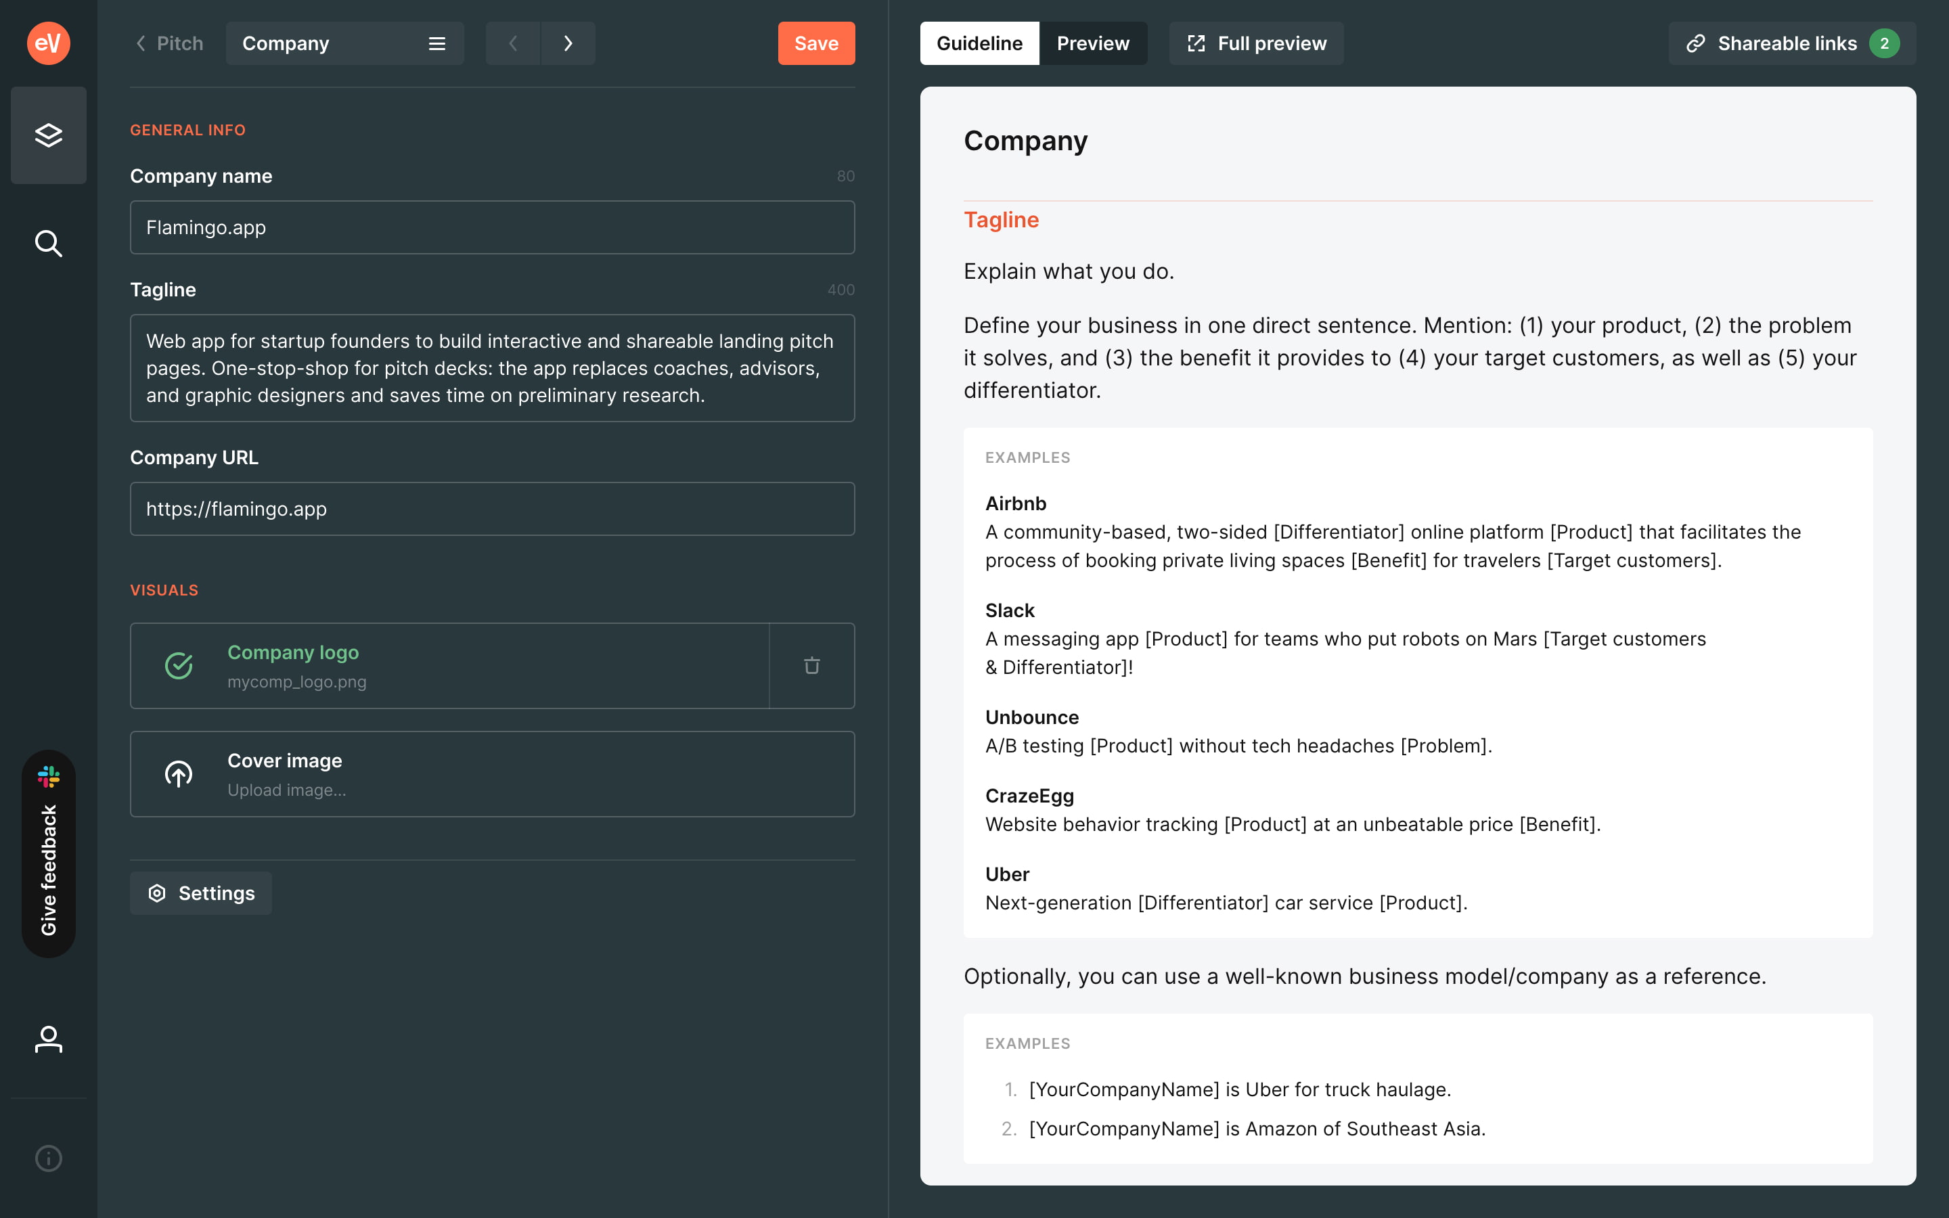Image resolution: width=1949 pixels, height=1218 pixels.
Task: Click the back chevron beside Pitch
Action: (x=141, y=43)
